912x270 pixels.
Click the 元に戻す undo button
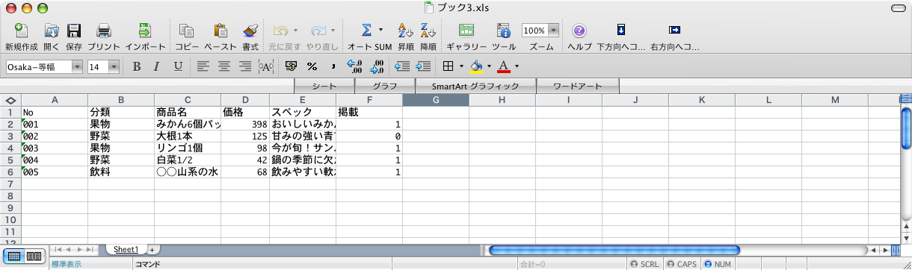click(281, 31)
